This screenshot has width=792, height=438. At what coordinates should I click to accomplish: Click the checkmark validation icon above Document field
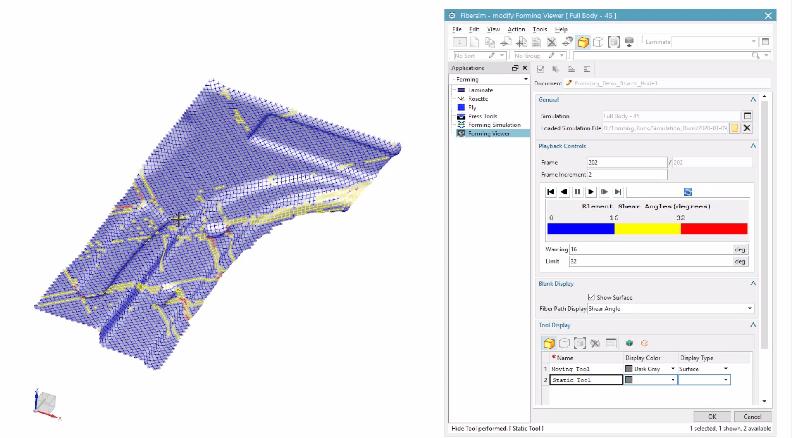(x=541, y=69)
